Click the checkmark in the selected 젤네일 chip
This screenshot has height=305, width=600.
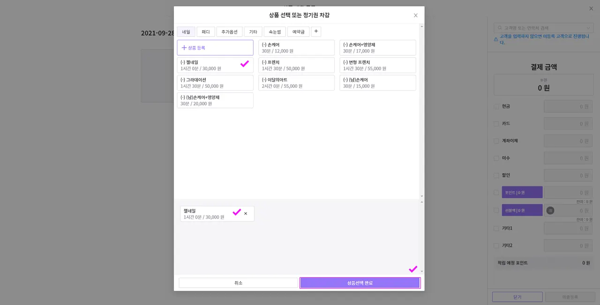pos(237,213)
